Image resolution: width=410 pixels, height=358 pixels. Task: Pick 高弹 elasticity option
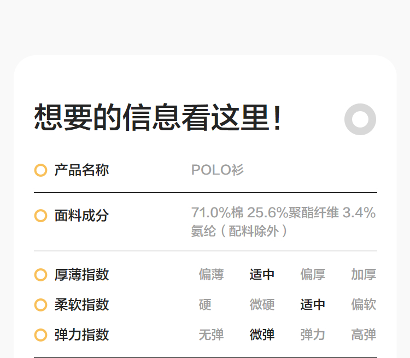click(x=364, y=335)
